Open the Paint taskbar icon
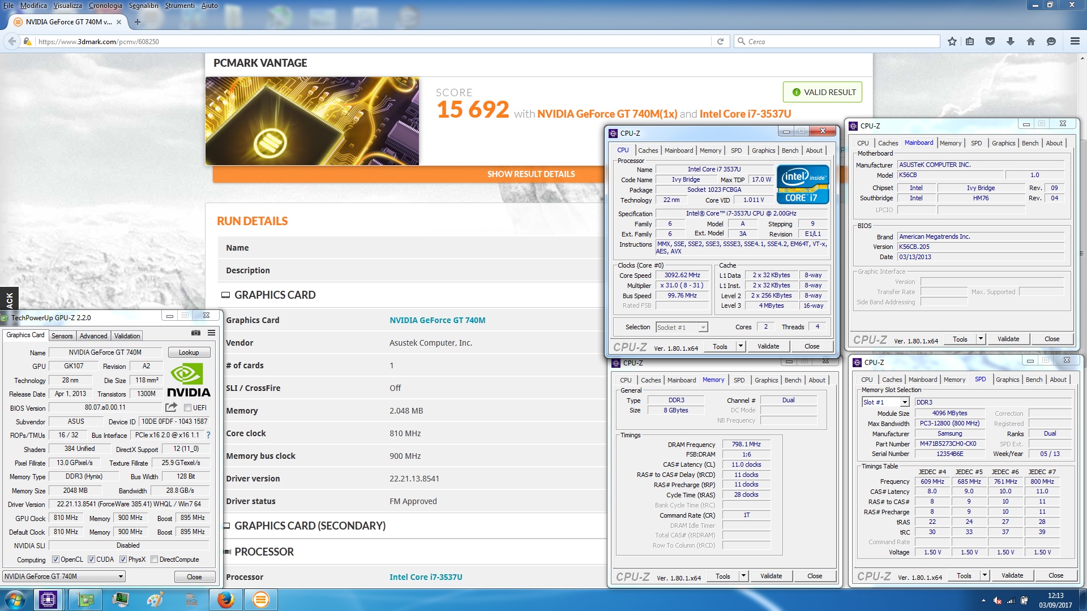Image resolution: width=1087 pixels, height=611 pixels. point(155,600)
